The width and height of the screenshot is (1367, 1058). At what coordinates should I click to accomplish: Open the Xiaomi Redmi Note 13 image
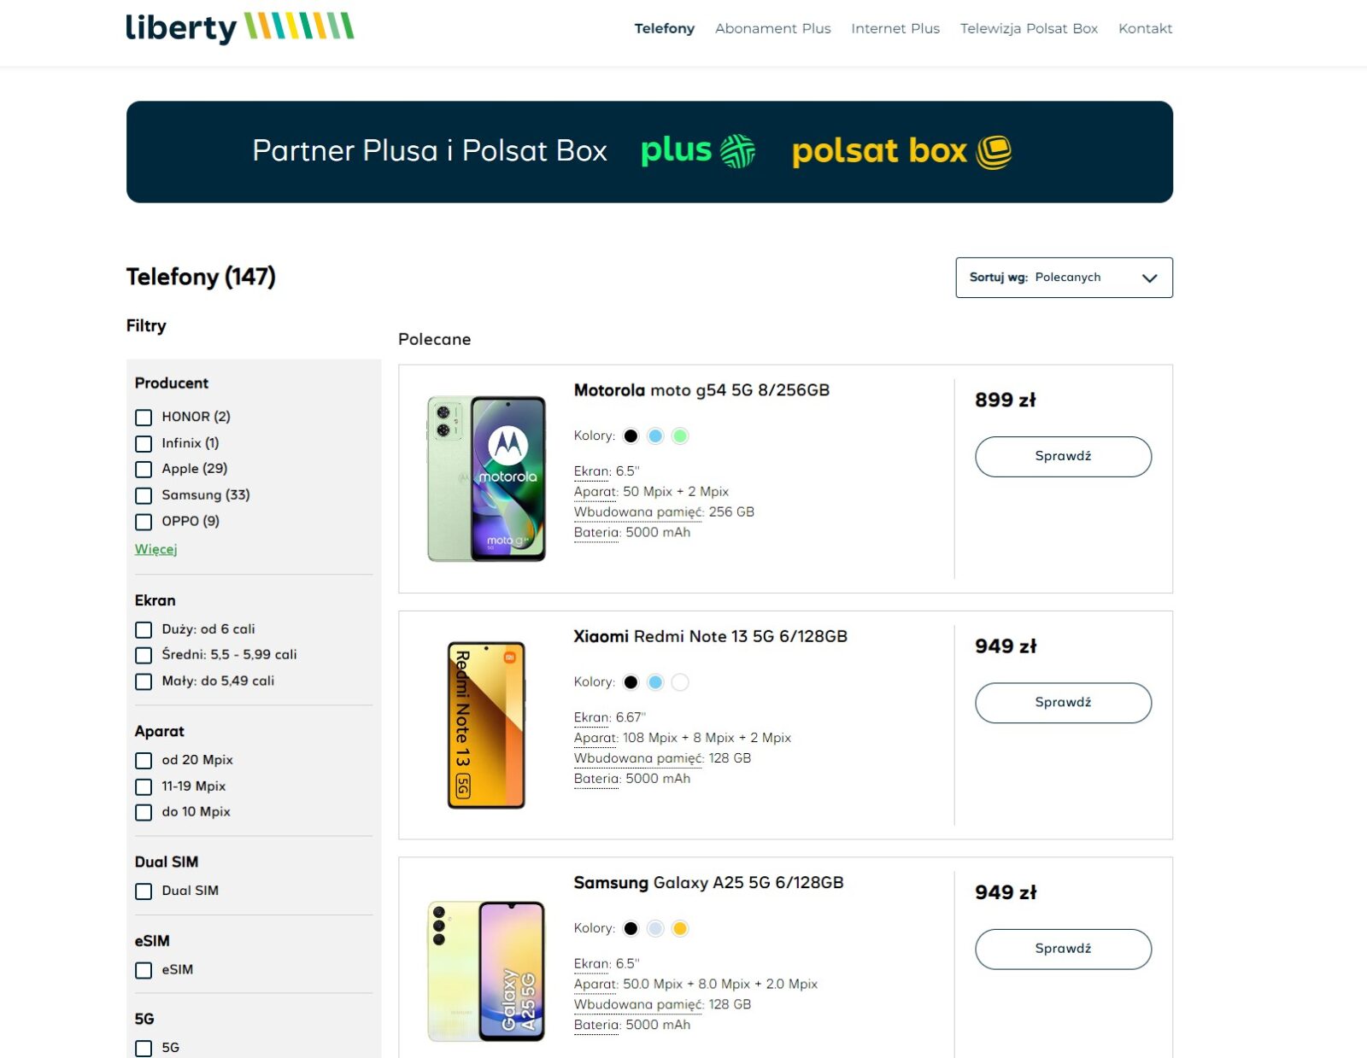[486, 725]
